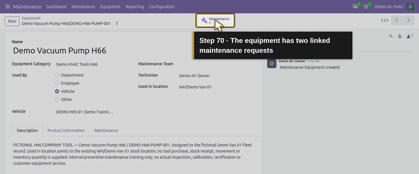Screen dimensions: 419x174
Task: Open the Technician field Demo Air Owner
Action: pyautogui.click(x=216, y=76)
